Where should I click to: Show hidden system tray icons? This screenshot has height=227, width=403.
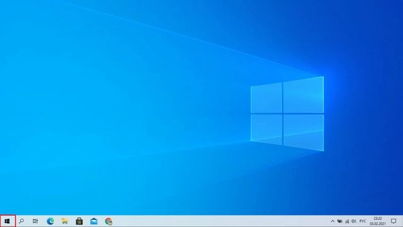click(332, 221)
